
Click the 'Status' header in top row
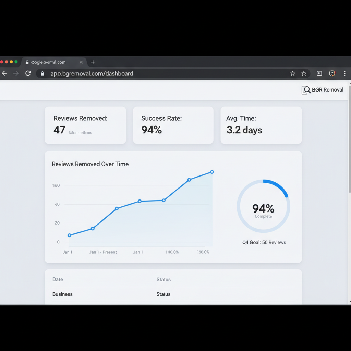(x=164, y=280)
